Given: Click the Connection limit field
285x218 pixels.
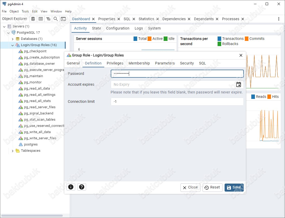Looking at the screenshot, I should coord(177,101).
